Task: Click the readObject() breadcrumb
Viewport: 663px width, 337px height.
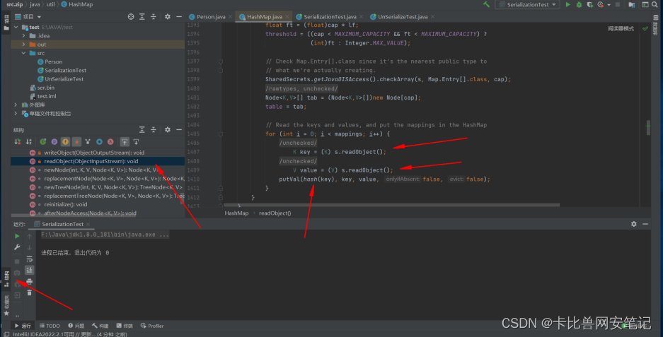Action: click(275, 213)
